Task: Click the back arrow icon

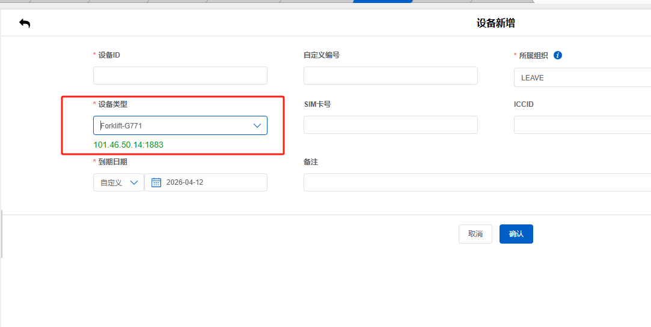Action: pyautogui.click(x=25, y=23)
